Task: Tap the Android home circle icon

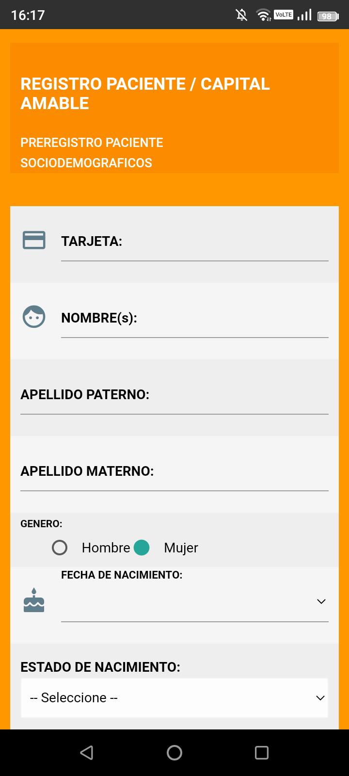Action: click(174, 753)
